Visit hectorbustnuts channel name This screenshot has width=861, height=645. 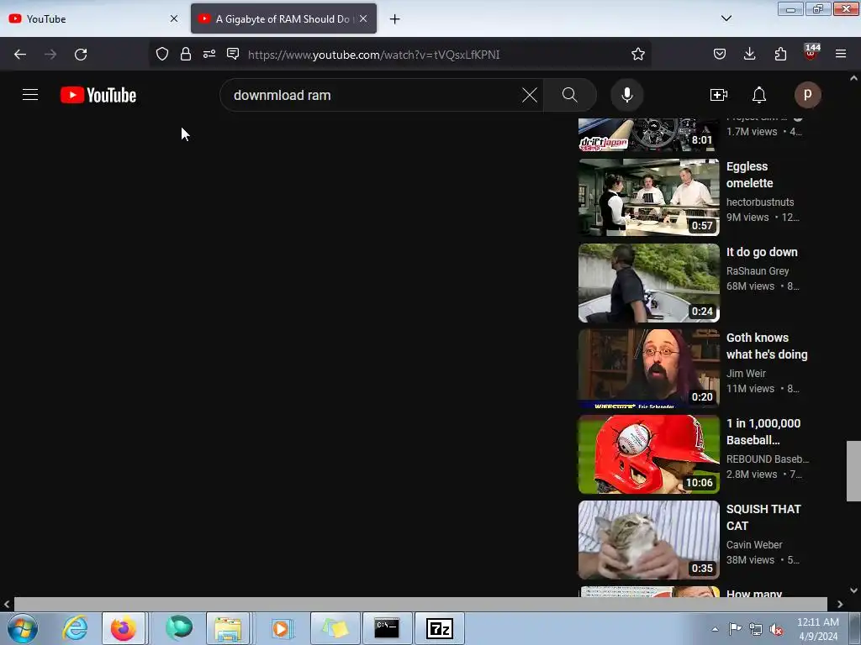click(x=760, y=202)
